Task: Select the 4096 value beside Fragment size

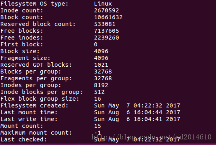Action: pyautogui.click(x=101, y=58)
